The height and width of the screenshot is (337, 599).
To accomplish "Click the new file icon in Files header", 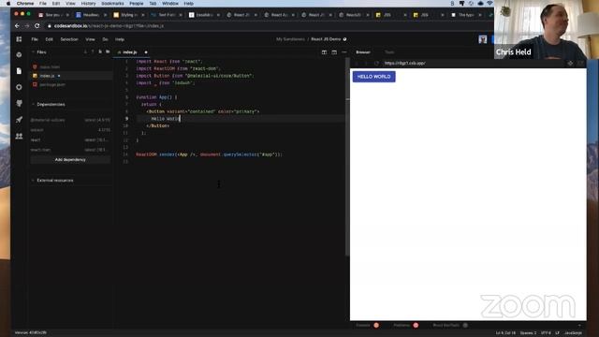I will pyautogui.click(x=100, y=52).
